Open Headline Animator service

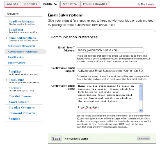pos(21,21)
